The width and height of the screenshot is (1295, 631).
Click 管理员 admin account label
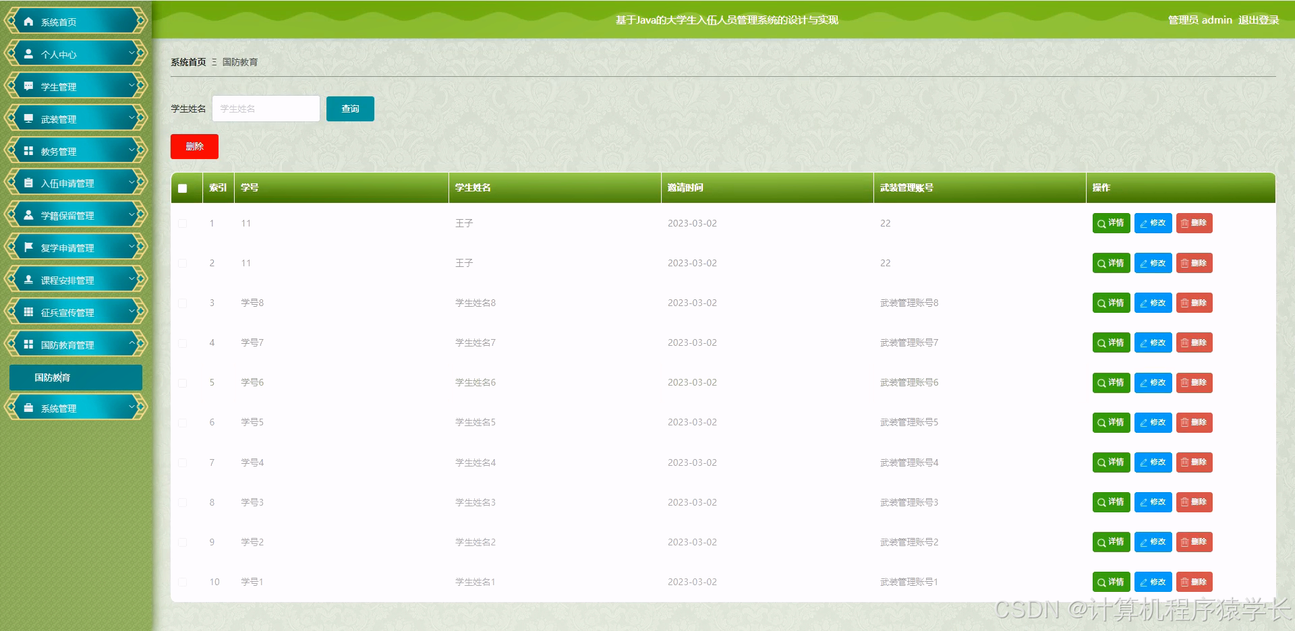point(1200,20)
